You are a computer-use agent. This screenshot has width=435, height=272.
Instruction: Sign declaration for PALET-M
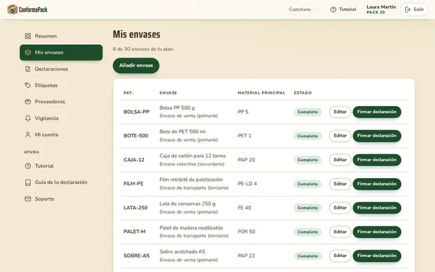(377, 232)
